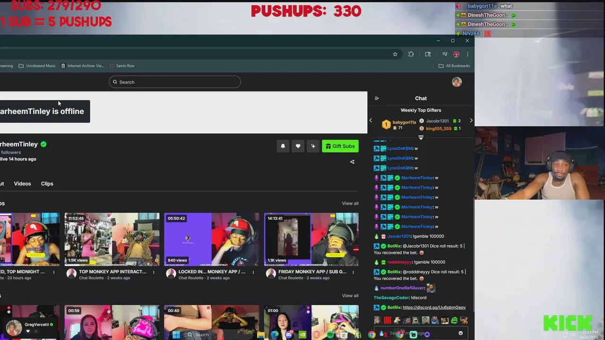The height and width of the screenshot is (340, 605).
Task: Click the channel avatar under the 14:13:41 video
Action: (x=271, y=273)
